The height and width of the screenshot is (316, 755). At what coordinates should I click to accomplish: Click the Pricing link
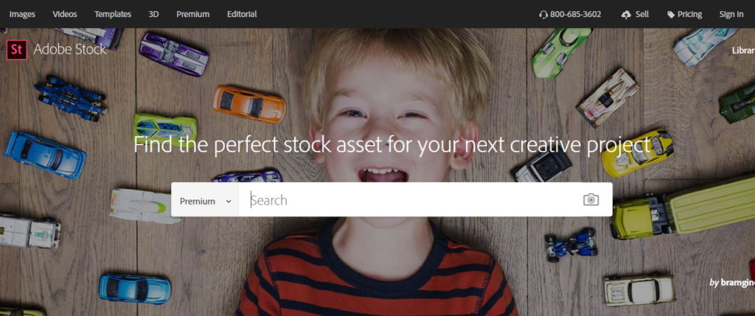(689, 14)
